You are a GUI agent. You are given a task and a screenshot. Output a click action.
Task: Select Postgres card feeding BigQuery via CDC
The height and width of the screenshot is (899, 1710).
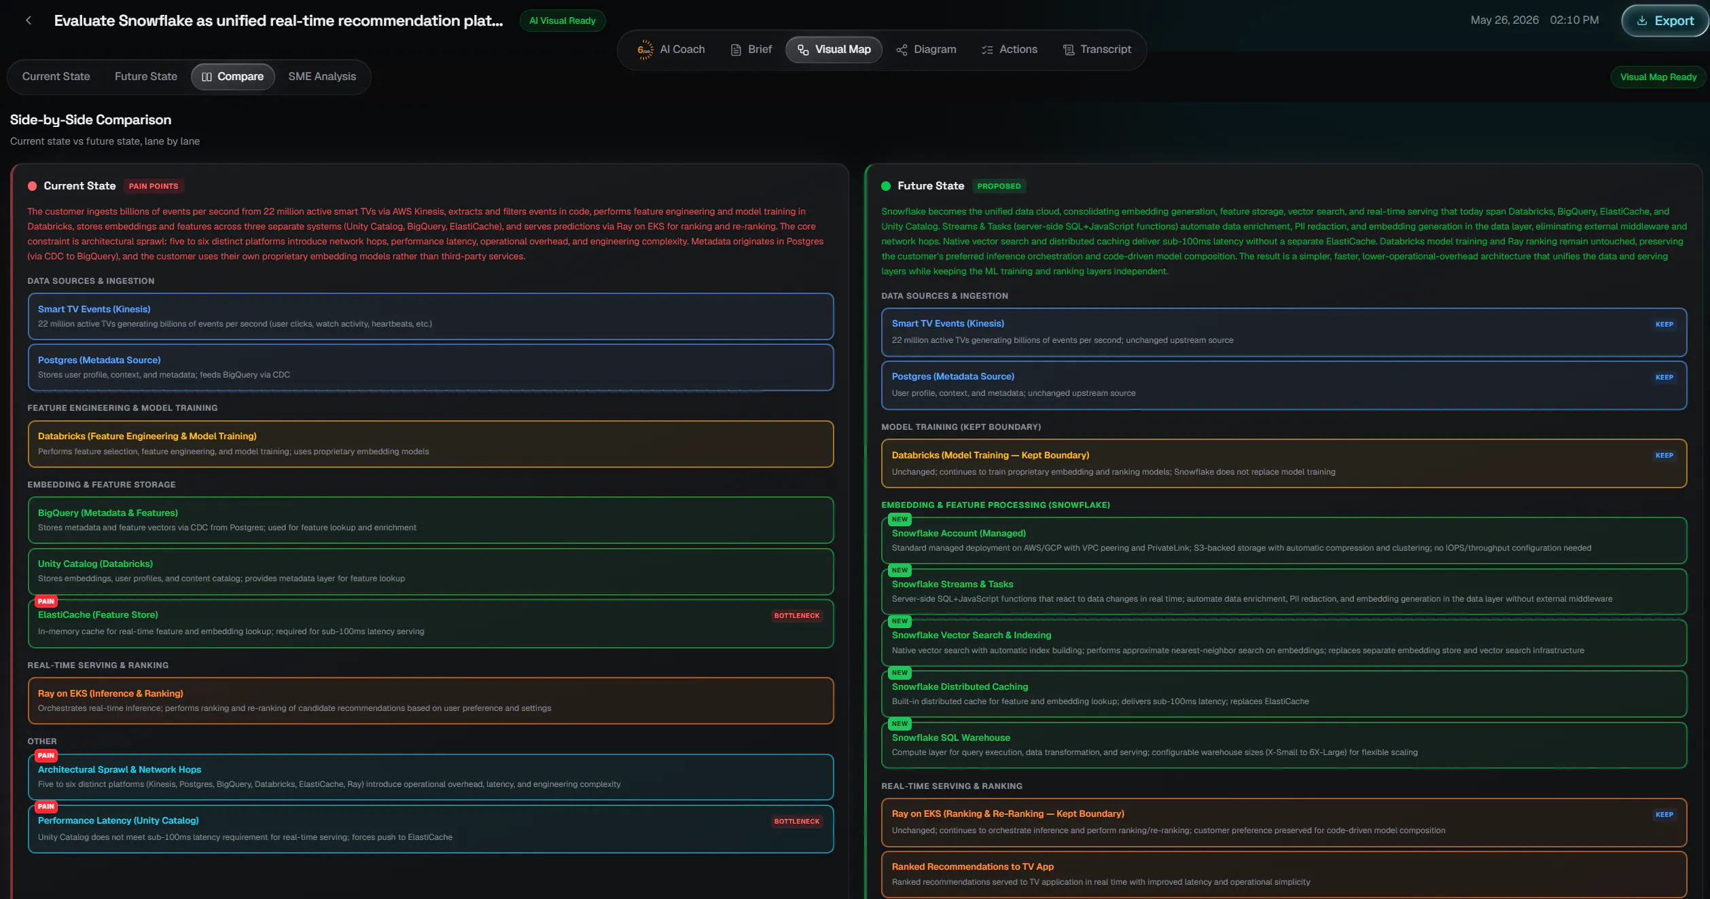pos(431,367)
